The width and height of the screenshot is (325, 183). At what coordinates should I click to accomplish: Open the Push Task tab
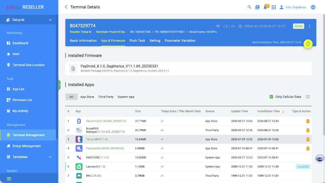coord(137,41)
